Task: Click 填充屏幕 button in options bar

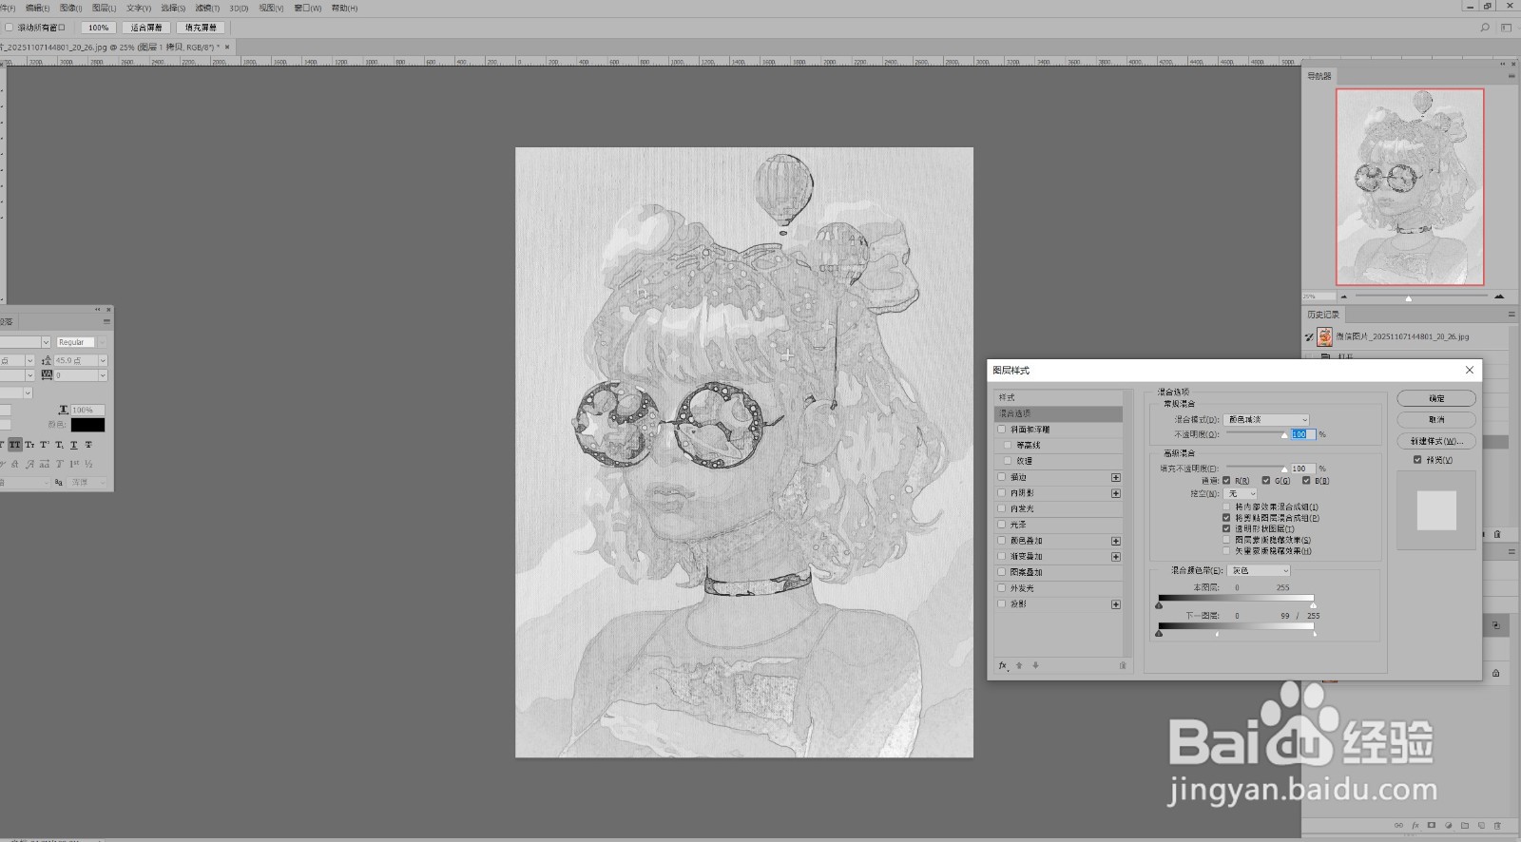Action: point(201,28)
